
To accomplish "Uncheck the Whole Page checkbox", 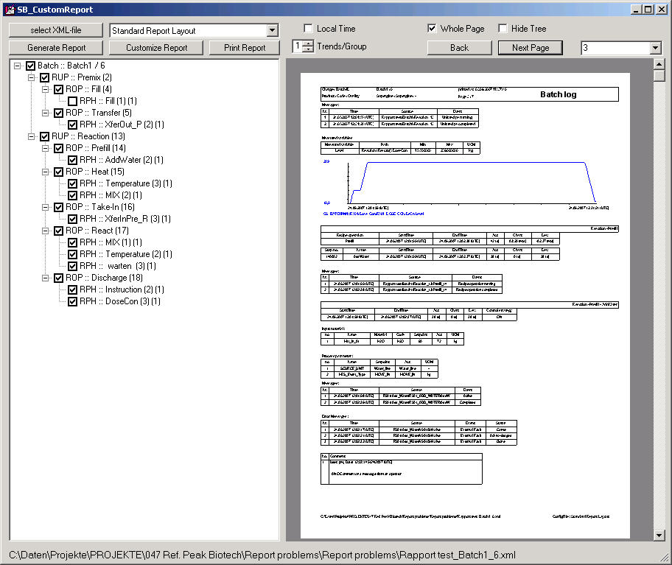I will coord(432,29).
